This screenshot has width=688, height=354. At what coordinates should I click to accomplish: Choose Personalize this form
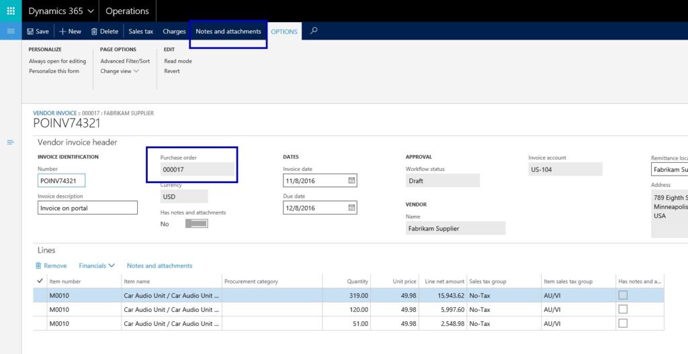(x=54, y=71)
